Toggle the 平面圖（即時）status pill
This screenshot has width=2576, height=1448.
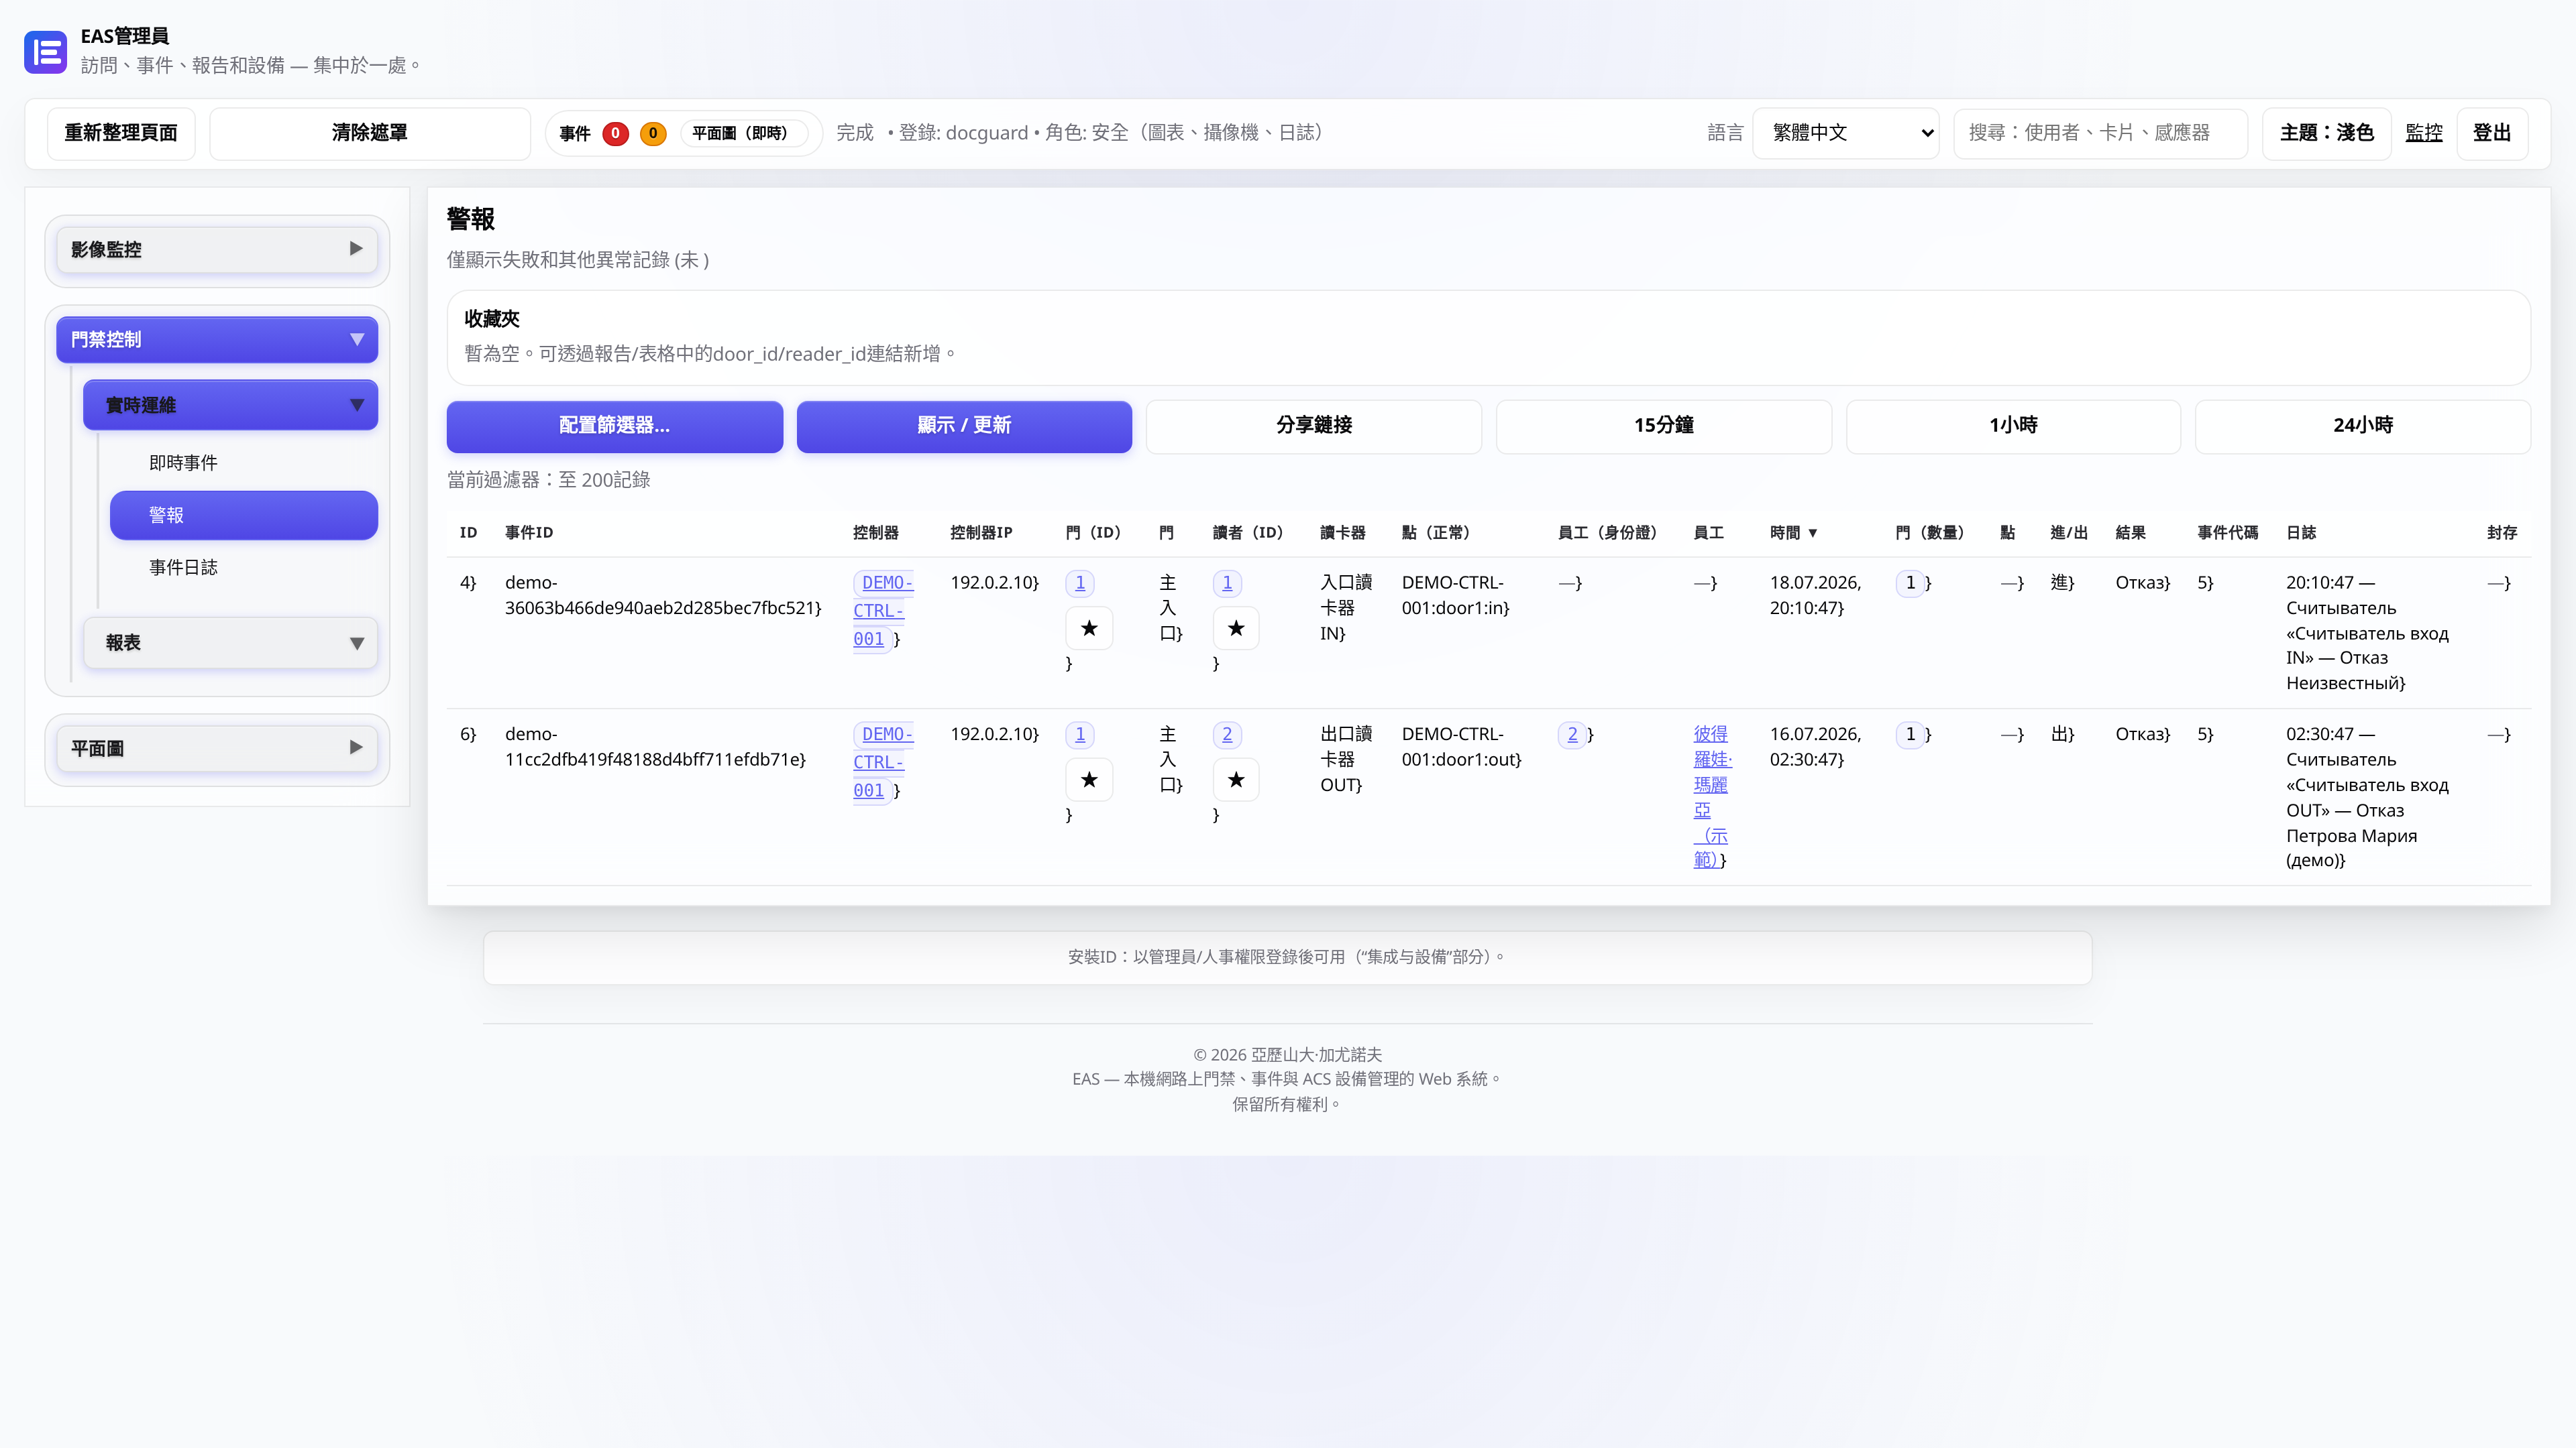(741, 133)
